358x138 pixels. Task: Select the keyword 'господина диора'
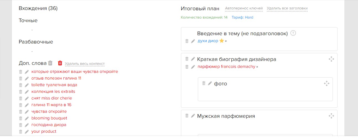[49, 125]
